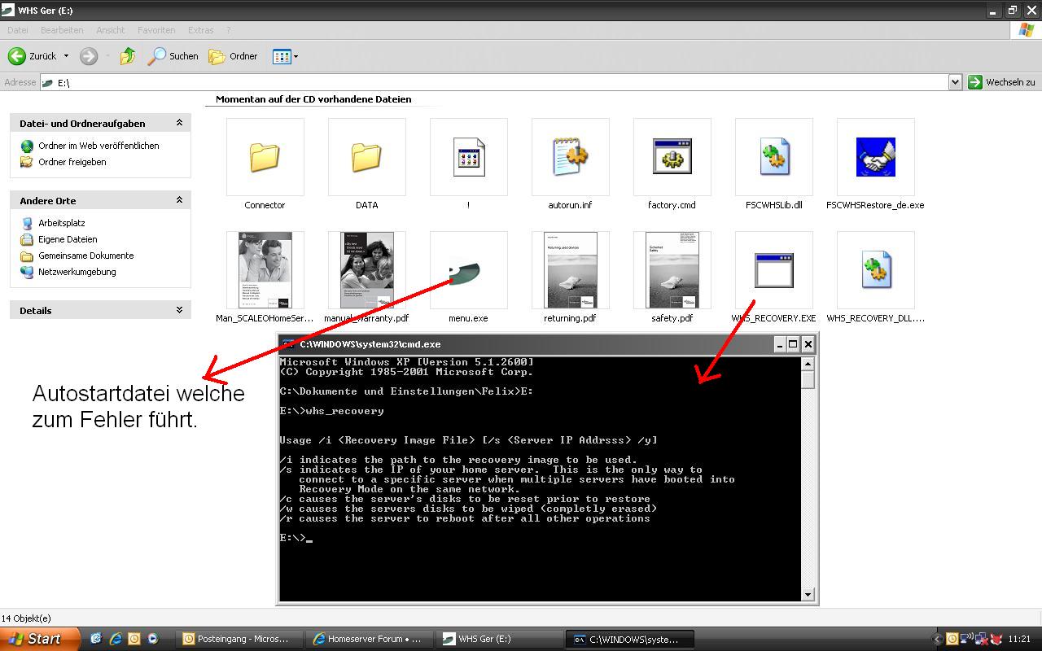Launch Outlook from the Quick Launch bar
1042x651 pixels.
point(134,639)
